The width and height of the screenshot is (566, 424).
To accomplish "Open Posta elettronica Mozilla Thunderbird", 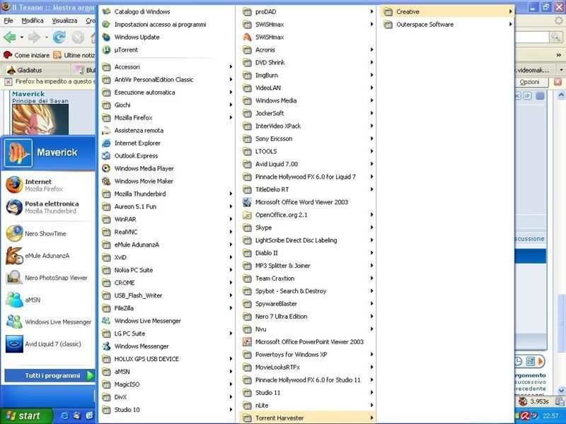I will pos(48,207).
